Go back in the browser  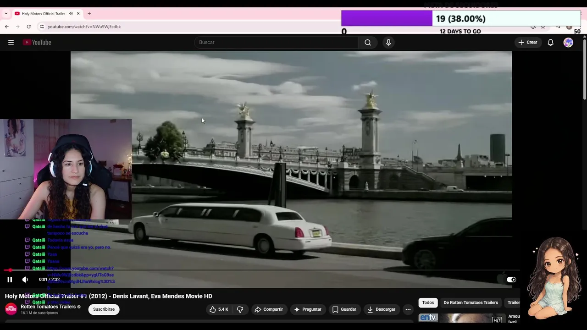coord(6,27)
